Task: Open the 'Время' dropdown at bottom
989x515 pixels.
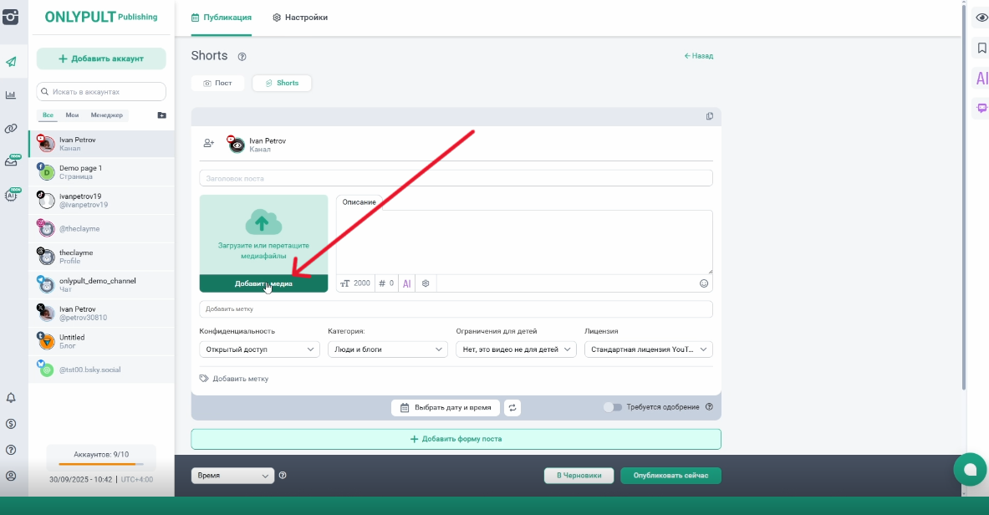Action: (x=232, y=476)
